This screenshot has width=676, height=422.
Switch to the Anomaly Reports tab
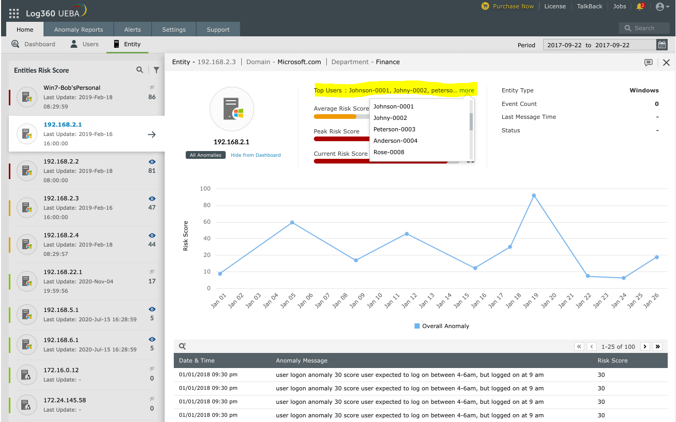(78, 30)
